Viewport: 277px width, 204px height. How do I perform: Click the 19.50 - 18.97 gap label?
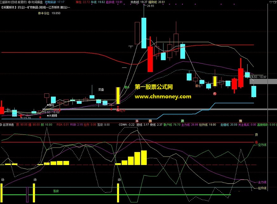258,77
